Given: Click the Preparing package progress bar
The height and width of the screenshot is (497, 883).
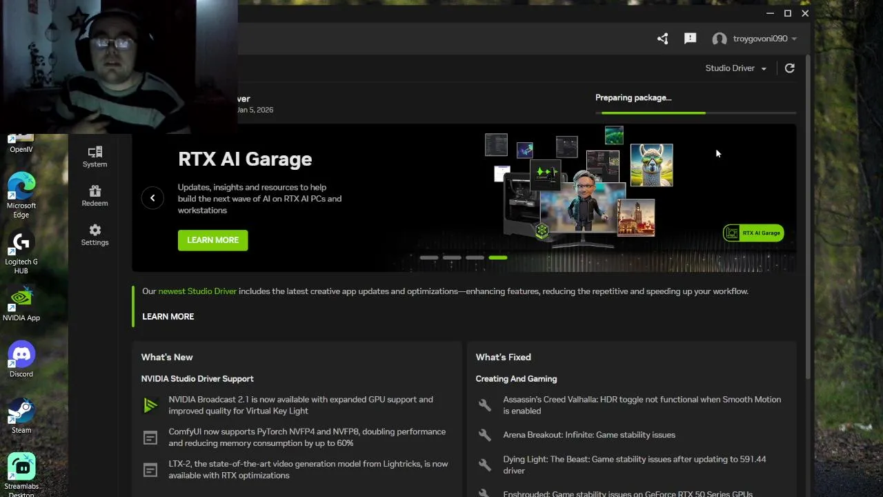Looking at the screenshot, I should (x=695, y=113).
